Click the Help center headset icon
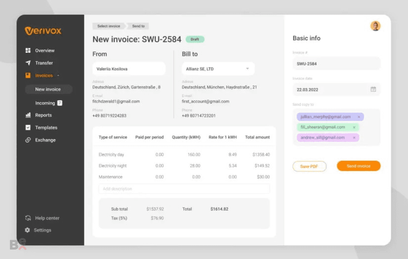Image resolution: width=408 pixels, height=259 pixels. [x=28, y=218]
